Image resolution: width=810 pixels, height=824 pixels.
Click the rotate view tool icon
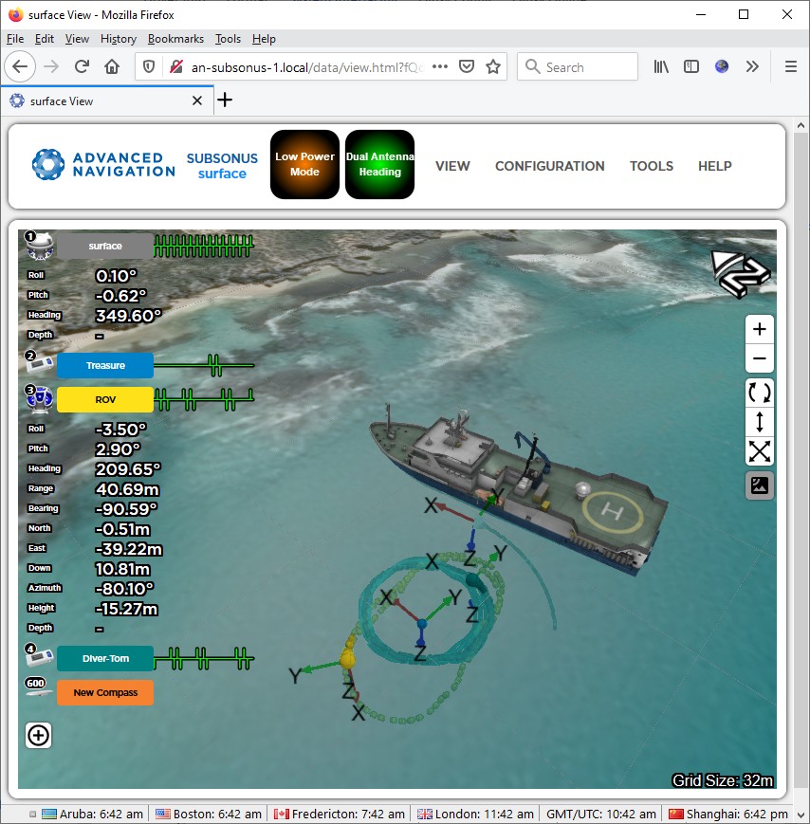pyautogui.click(x=759, y=393)
